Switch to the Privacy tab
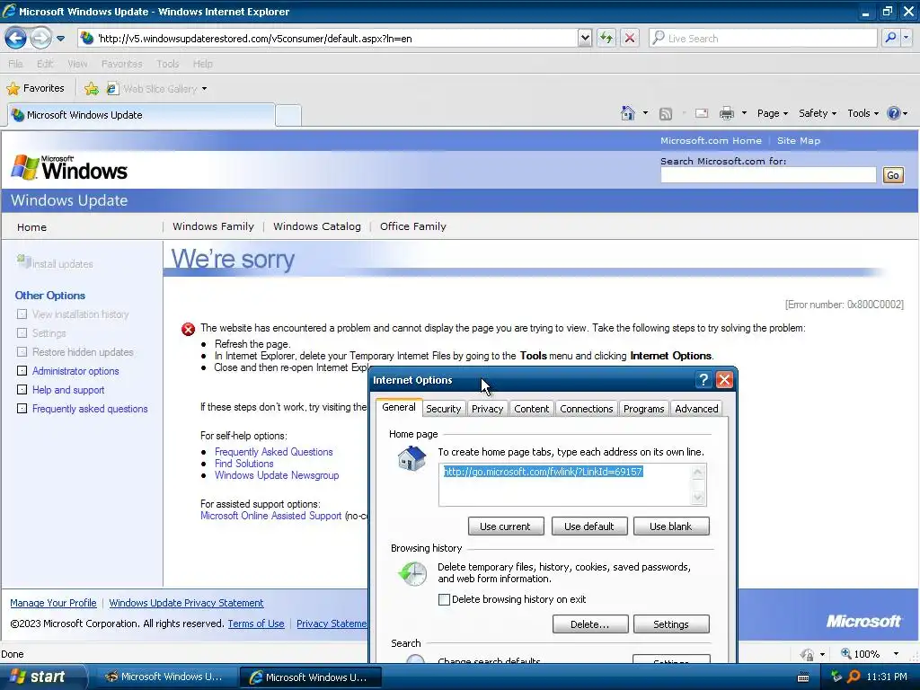This screenshot has height=690, width=920. [x=487, y=409]
